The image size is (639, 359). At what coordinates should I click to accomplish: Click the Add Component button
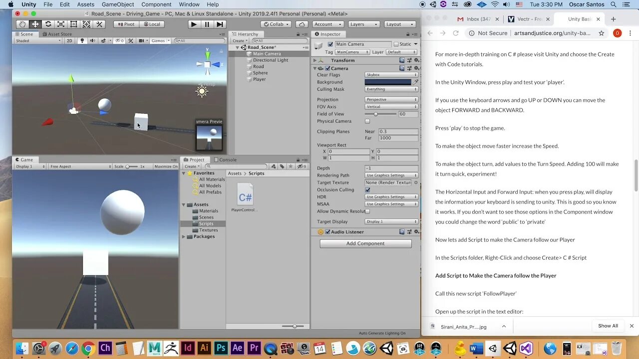[365, 243]
